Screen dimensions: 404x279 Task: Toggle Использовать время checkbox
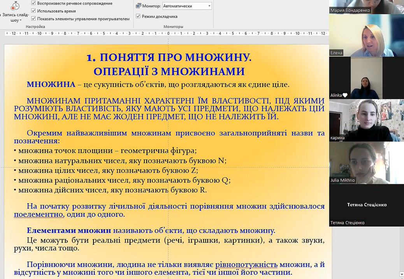[x=33, y=11]
